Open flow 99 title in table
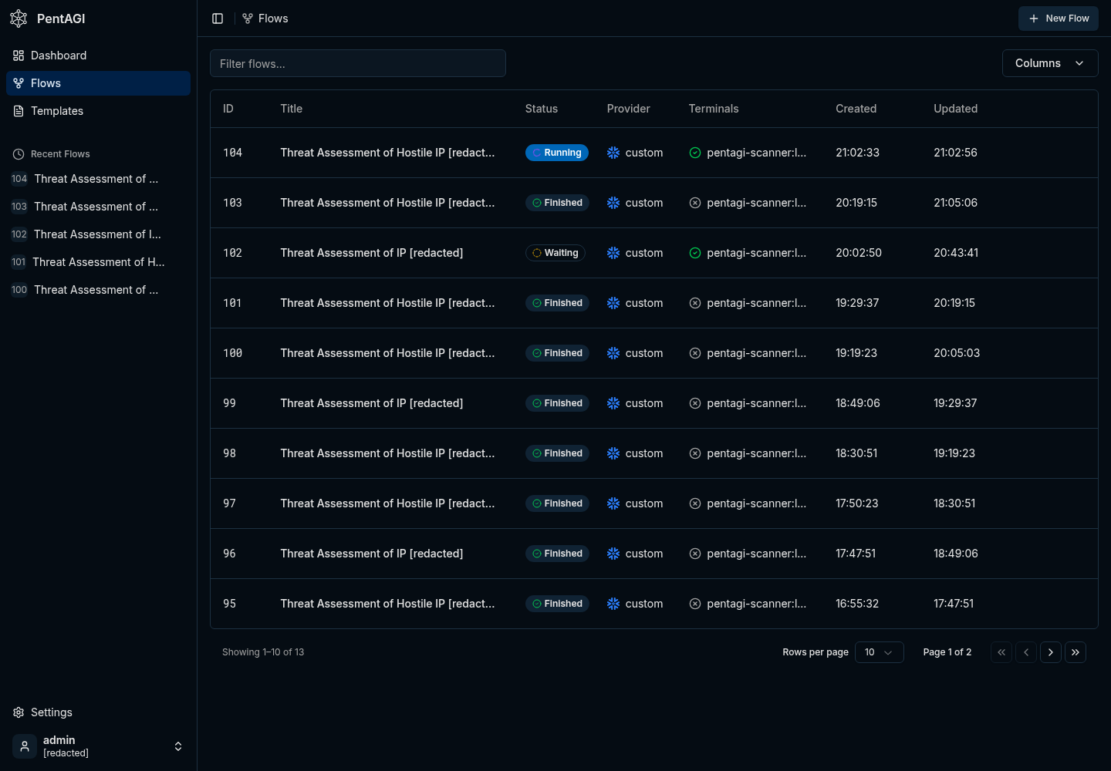Viewport: 1111px width, 771px height. (372, 403)
